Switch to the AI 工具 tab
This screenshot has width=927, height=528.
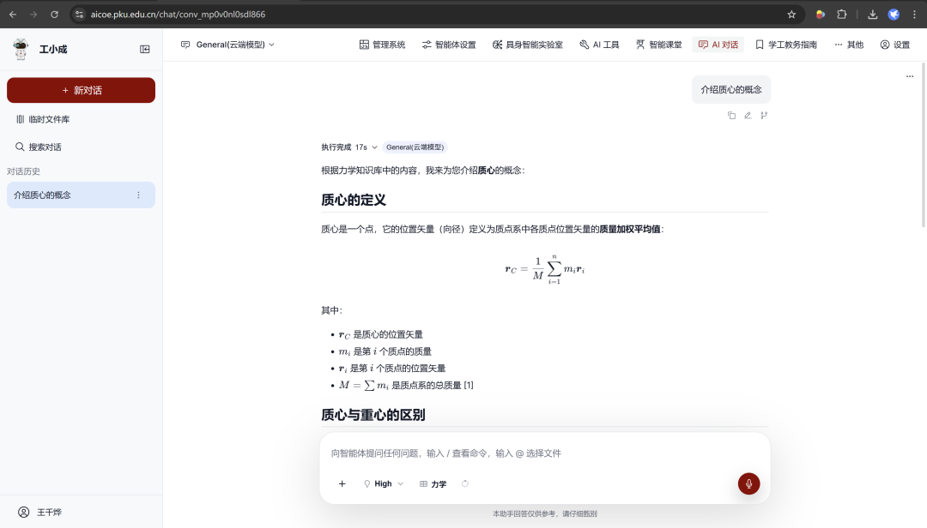click(x=599, y=45)
